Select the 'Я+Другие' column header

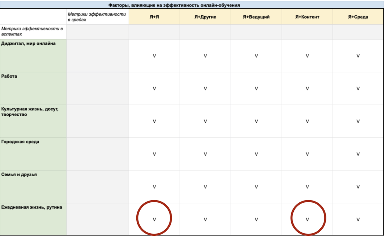(x=205, y=17)
